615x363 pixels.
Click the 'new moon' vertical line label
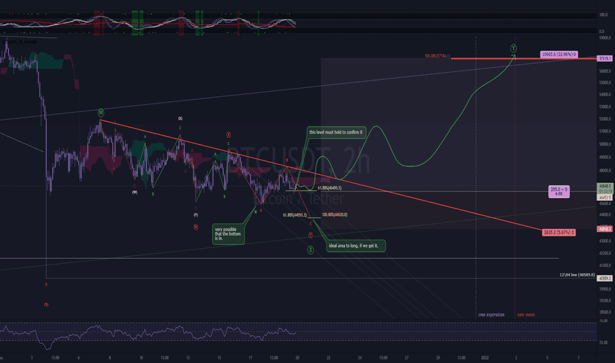pos(526,315)
